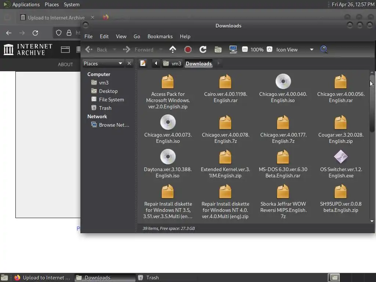
Task: Select MS-DOS 6.30 Beta.English.rar icon
Action: (283, 157)
